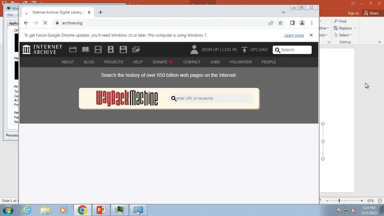Open the DONATE menu item
The image size is (384, 216).
tap(162, 62)
